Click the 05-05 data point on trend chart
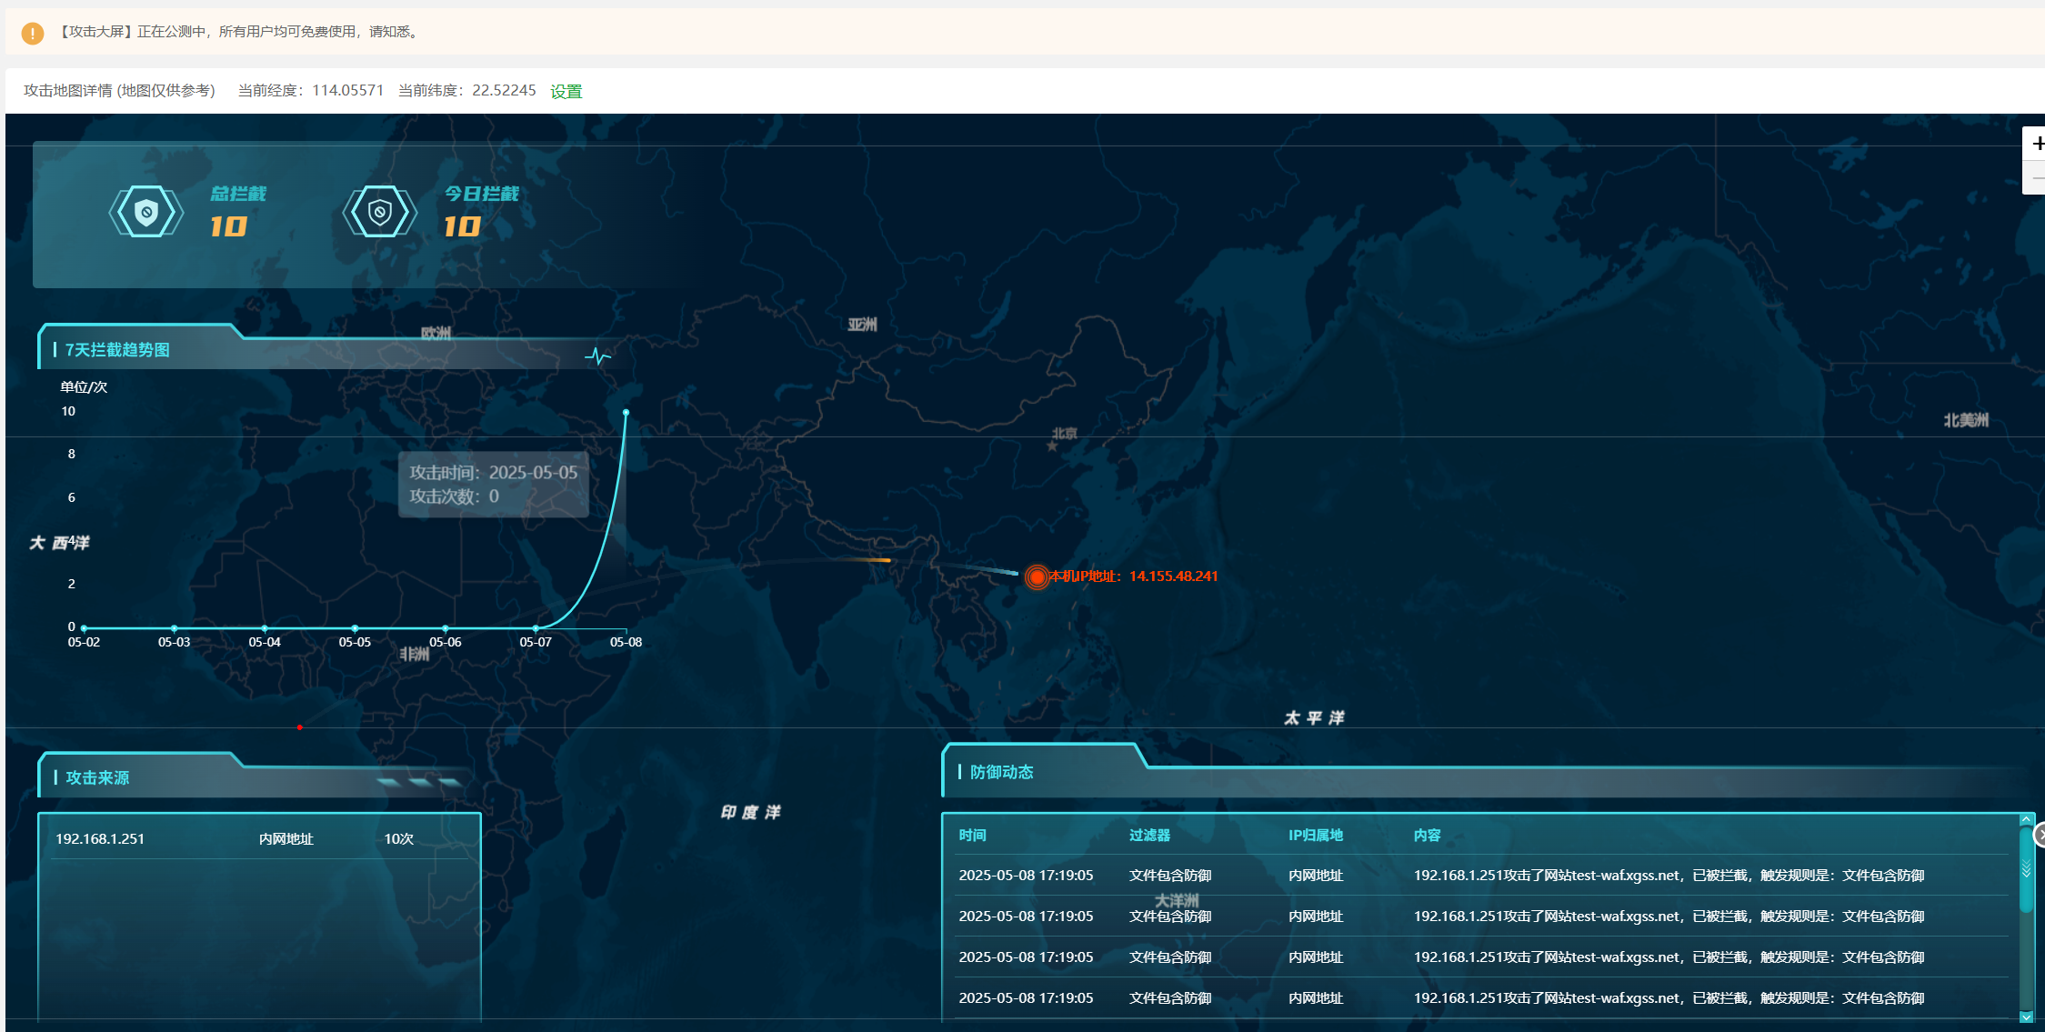Viewport: 2045px width, 1032px height. [355, 628]
